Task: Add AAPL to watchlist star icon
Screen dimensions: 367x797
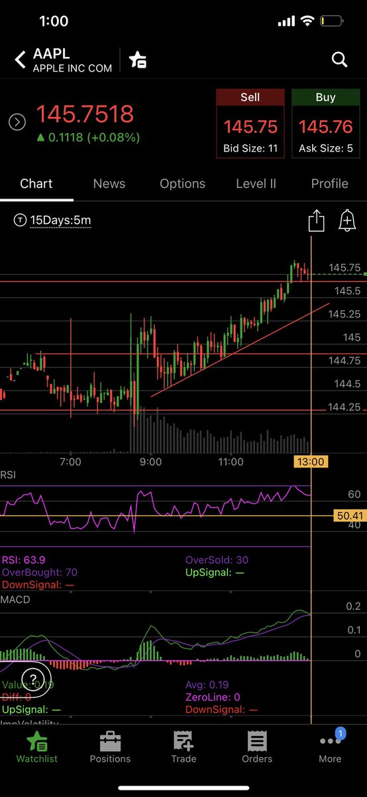Action: coord(138,60)
